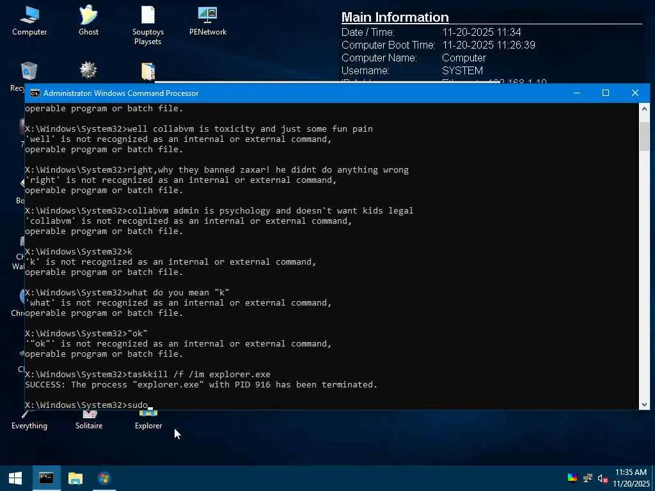Select the Recycle Bin desktop icon
The height and width of the screenshot is (491, 655).
coord(28,71)
